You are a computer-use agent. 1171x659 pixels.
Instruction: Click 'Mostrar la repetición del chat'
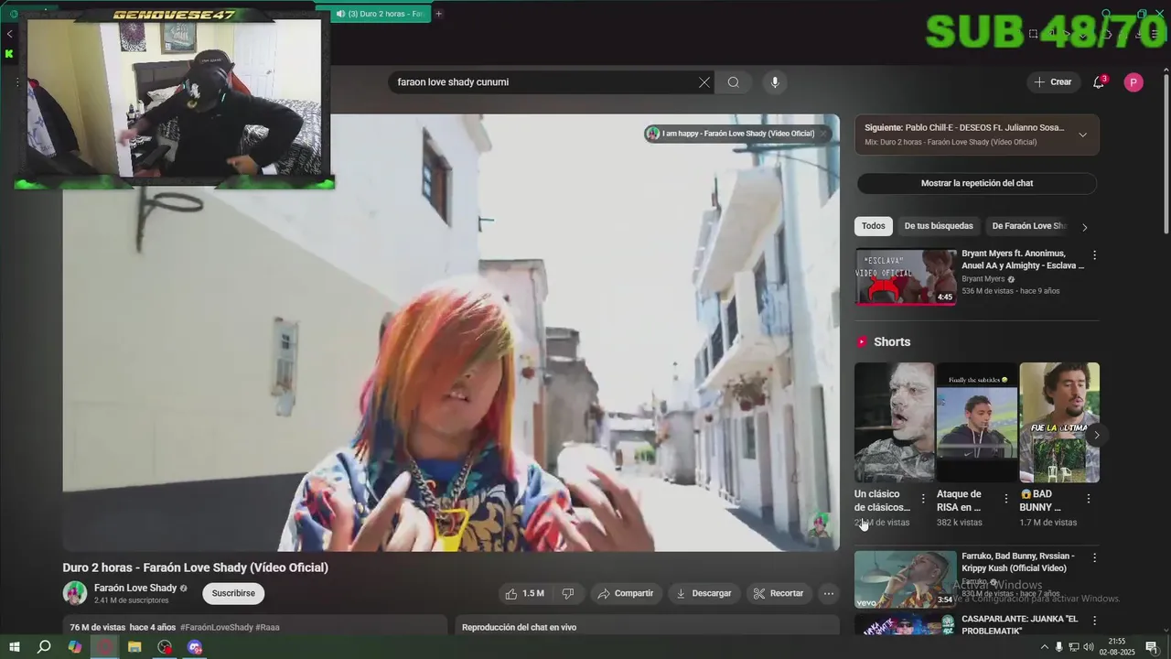[x=976, y=183]
